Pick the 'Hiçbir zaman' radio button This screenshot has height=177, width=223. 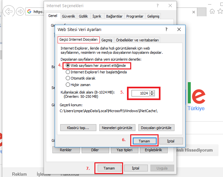tap(68, 85)
